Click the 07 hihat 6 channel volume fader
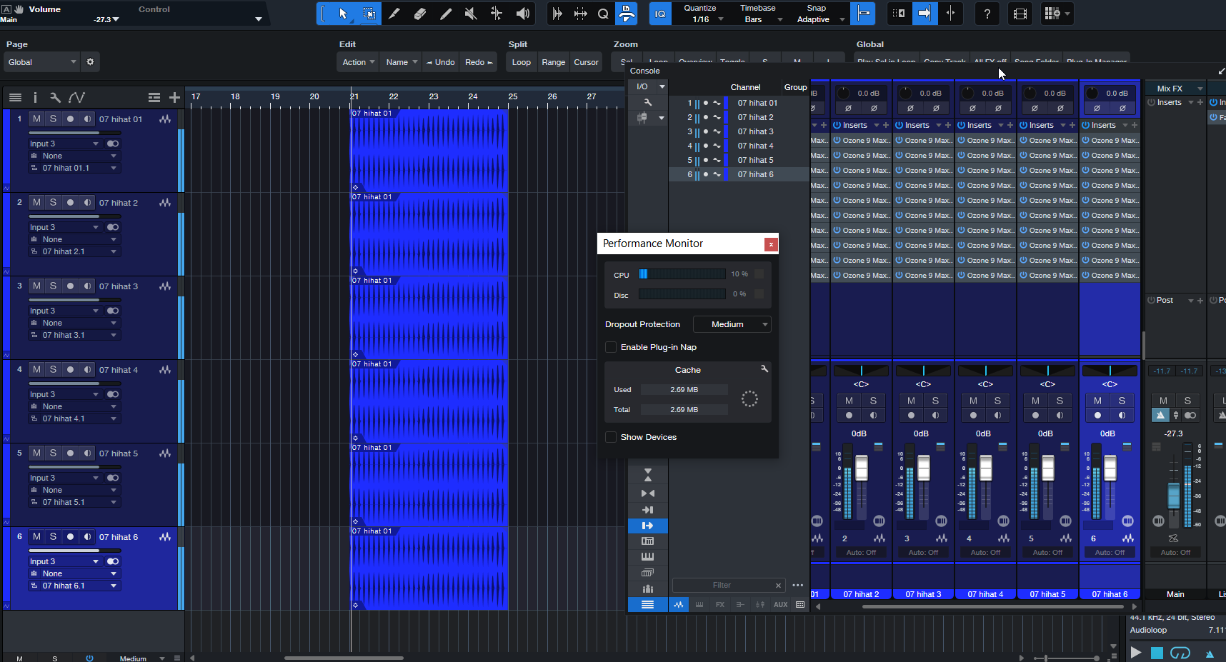Viewport: 1226px width, 662px height. click(1110, 468)
